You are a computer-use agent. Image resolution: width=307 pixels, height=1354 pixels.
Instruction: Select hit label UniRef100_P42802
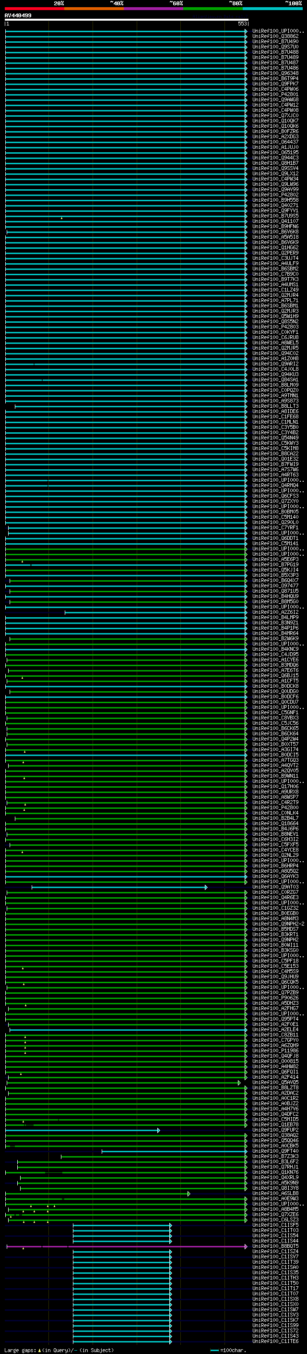pos(275,195)
